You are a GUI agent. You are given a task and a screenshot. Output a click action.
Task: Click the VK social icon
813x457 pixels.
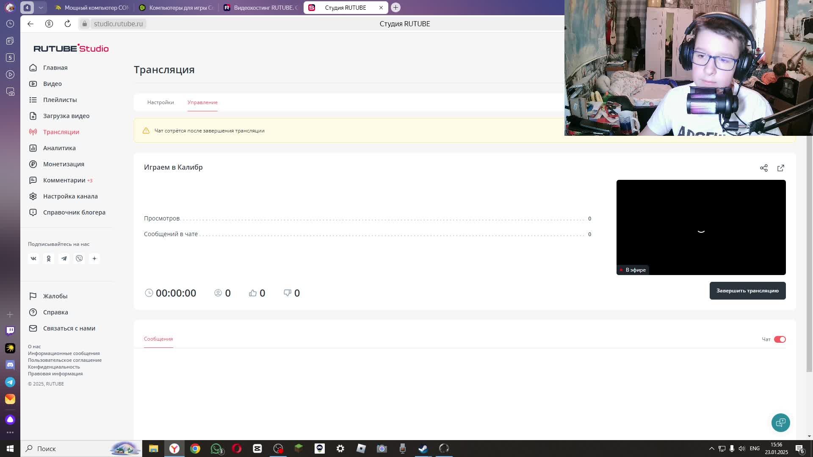(x=33, y=259)
